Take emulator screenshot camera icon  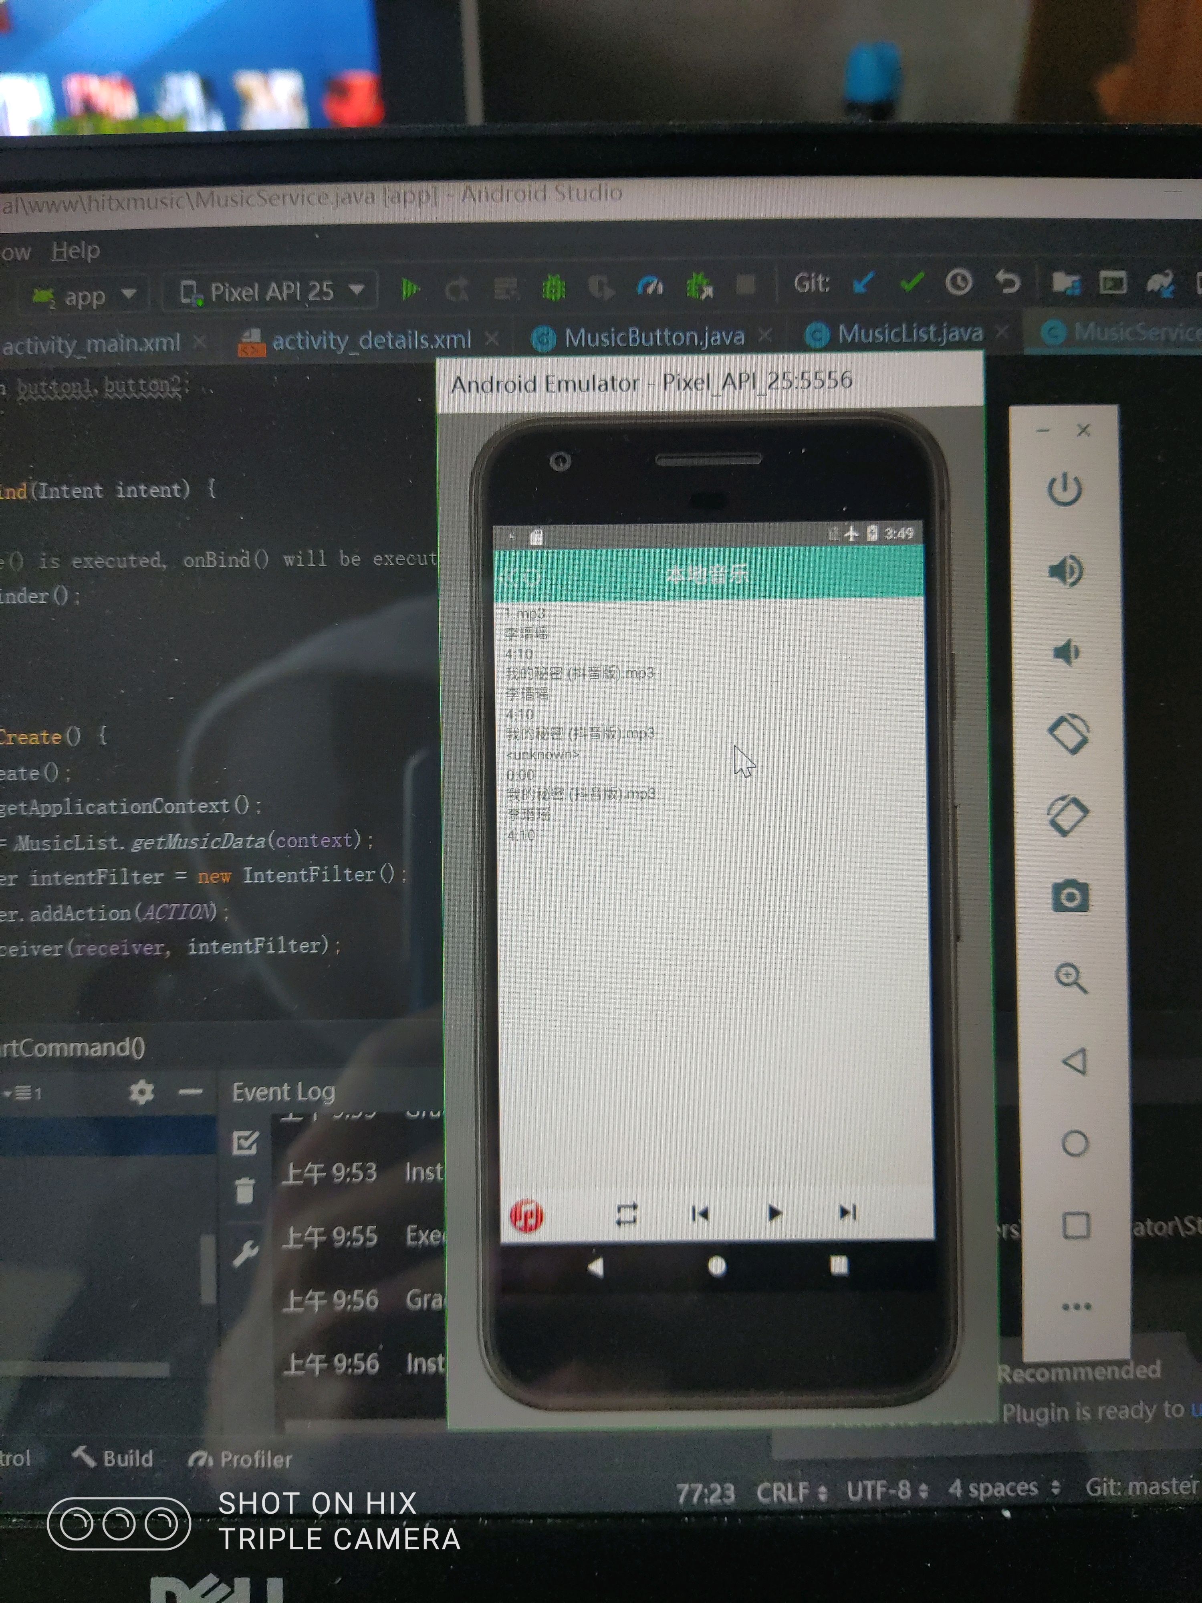(1070, 896)
